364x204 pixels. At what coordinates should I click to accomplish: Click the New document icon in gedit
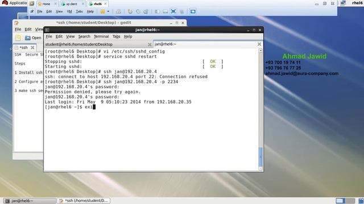18,38
